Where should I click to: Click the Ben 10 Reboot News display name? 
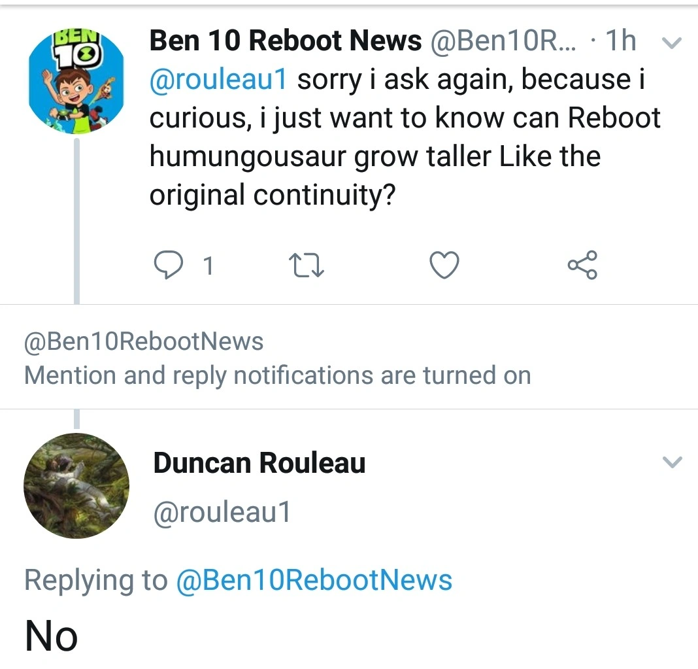click(x=286, y=41)
